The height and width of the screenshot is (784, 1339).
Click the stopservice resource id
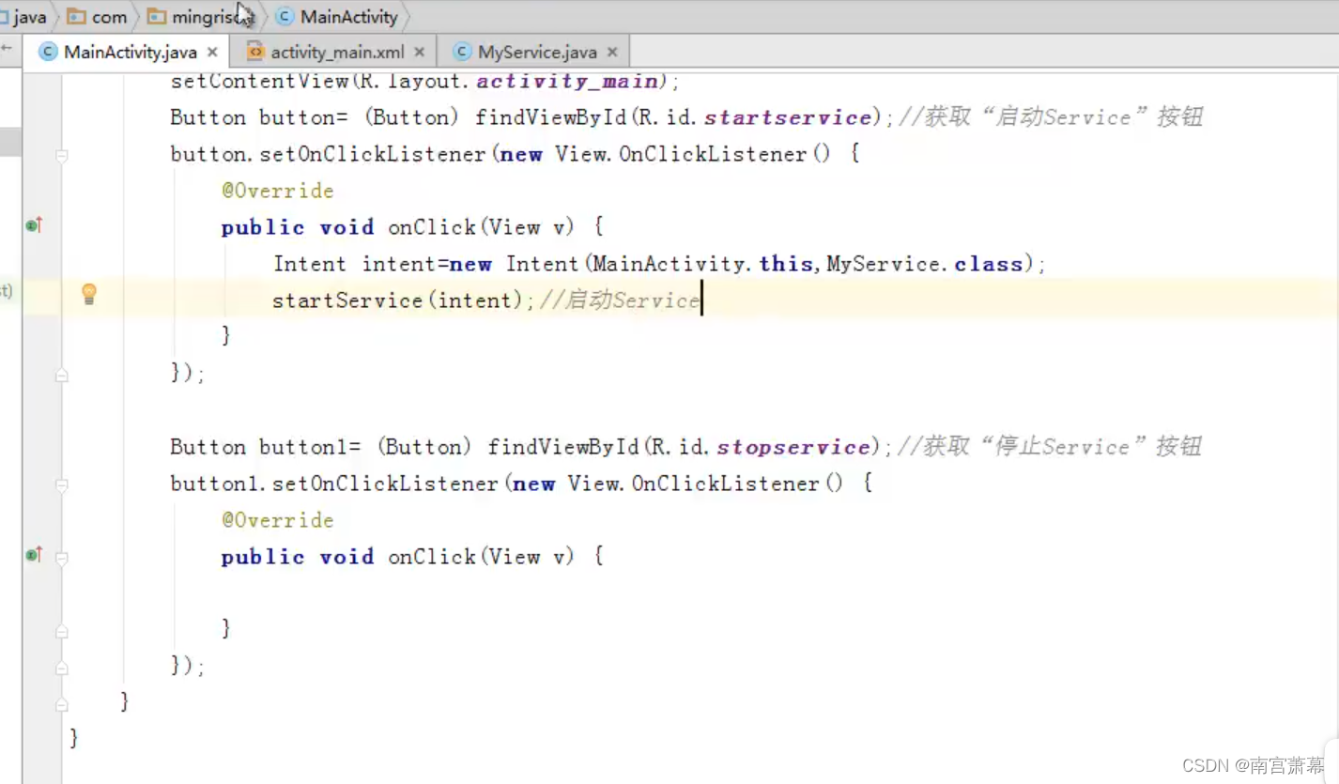point(794,447)
